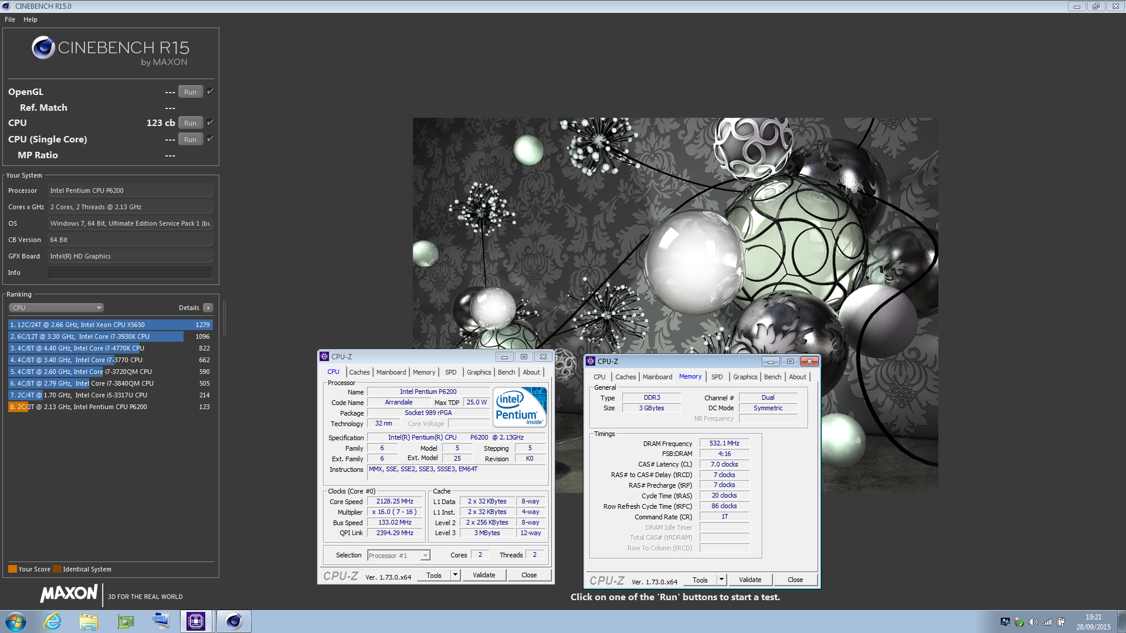Screen dimensions: 1126x633
Task: Switch to Memory tab in left CPU-Z
Action: click(424, 372)
